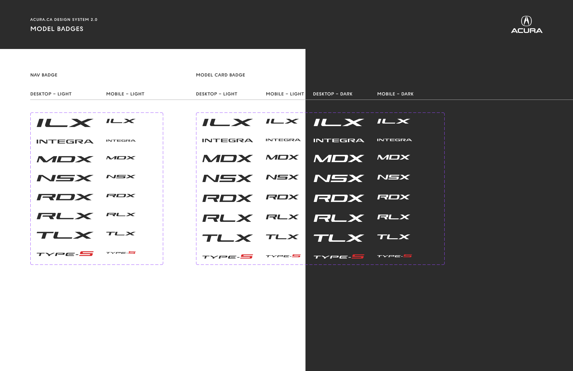
Task: Choose the TLX badge under Nav Badge Mobile – Light
Action: pyautogui.click(x=121, y=234)
